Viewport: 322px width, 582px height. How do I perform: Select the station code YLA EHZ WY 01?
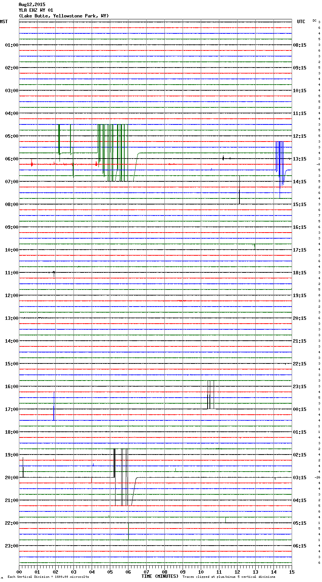click(36, 10)
